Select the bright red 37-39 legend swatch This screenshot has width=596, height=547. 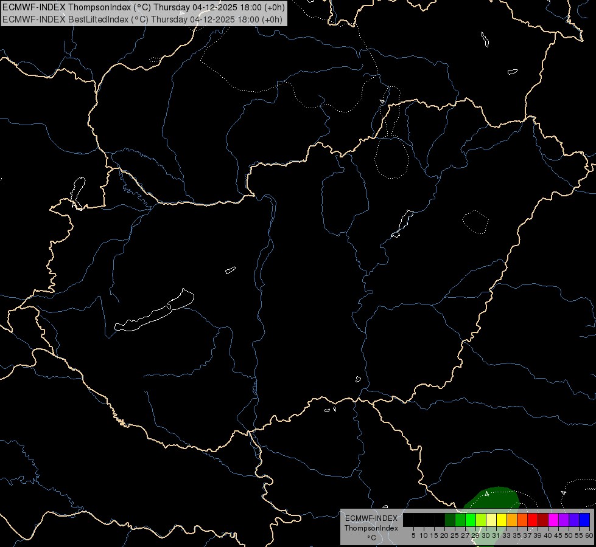(x=533, y=520)
